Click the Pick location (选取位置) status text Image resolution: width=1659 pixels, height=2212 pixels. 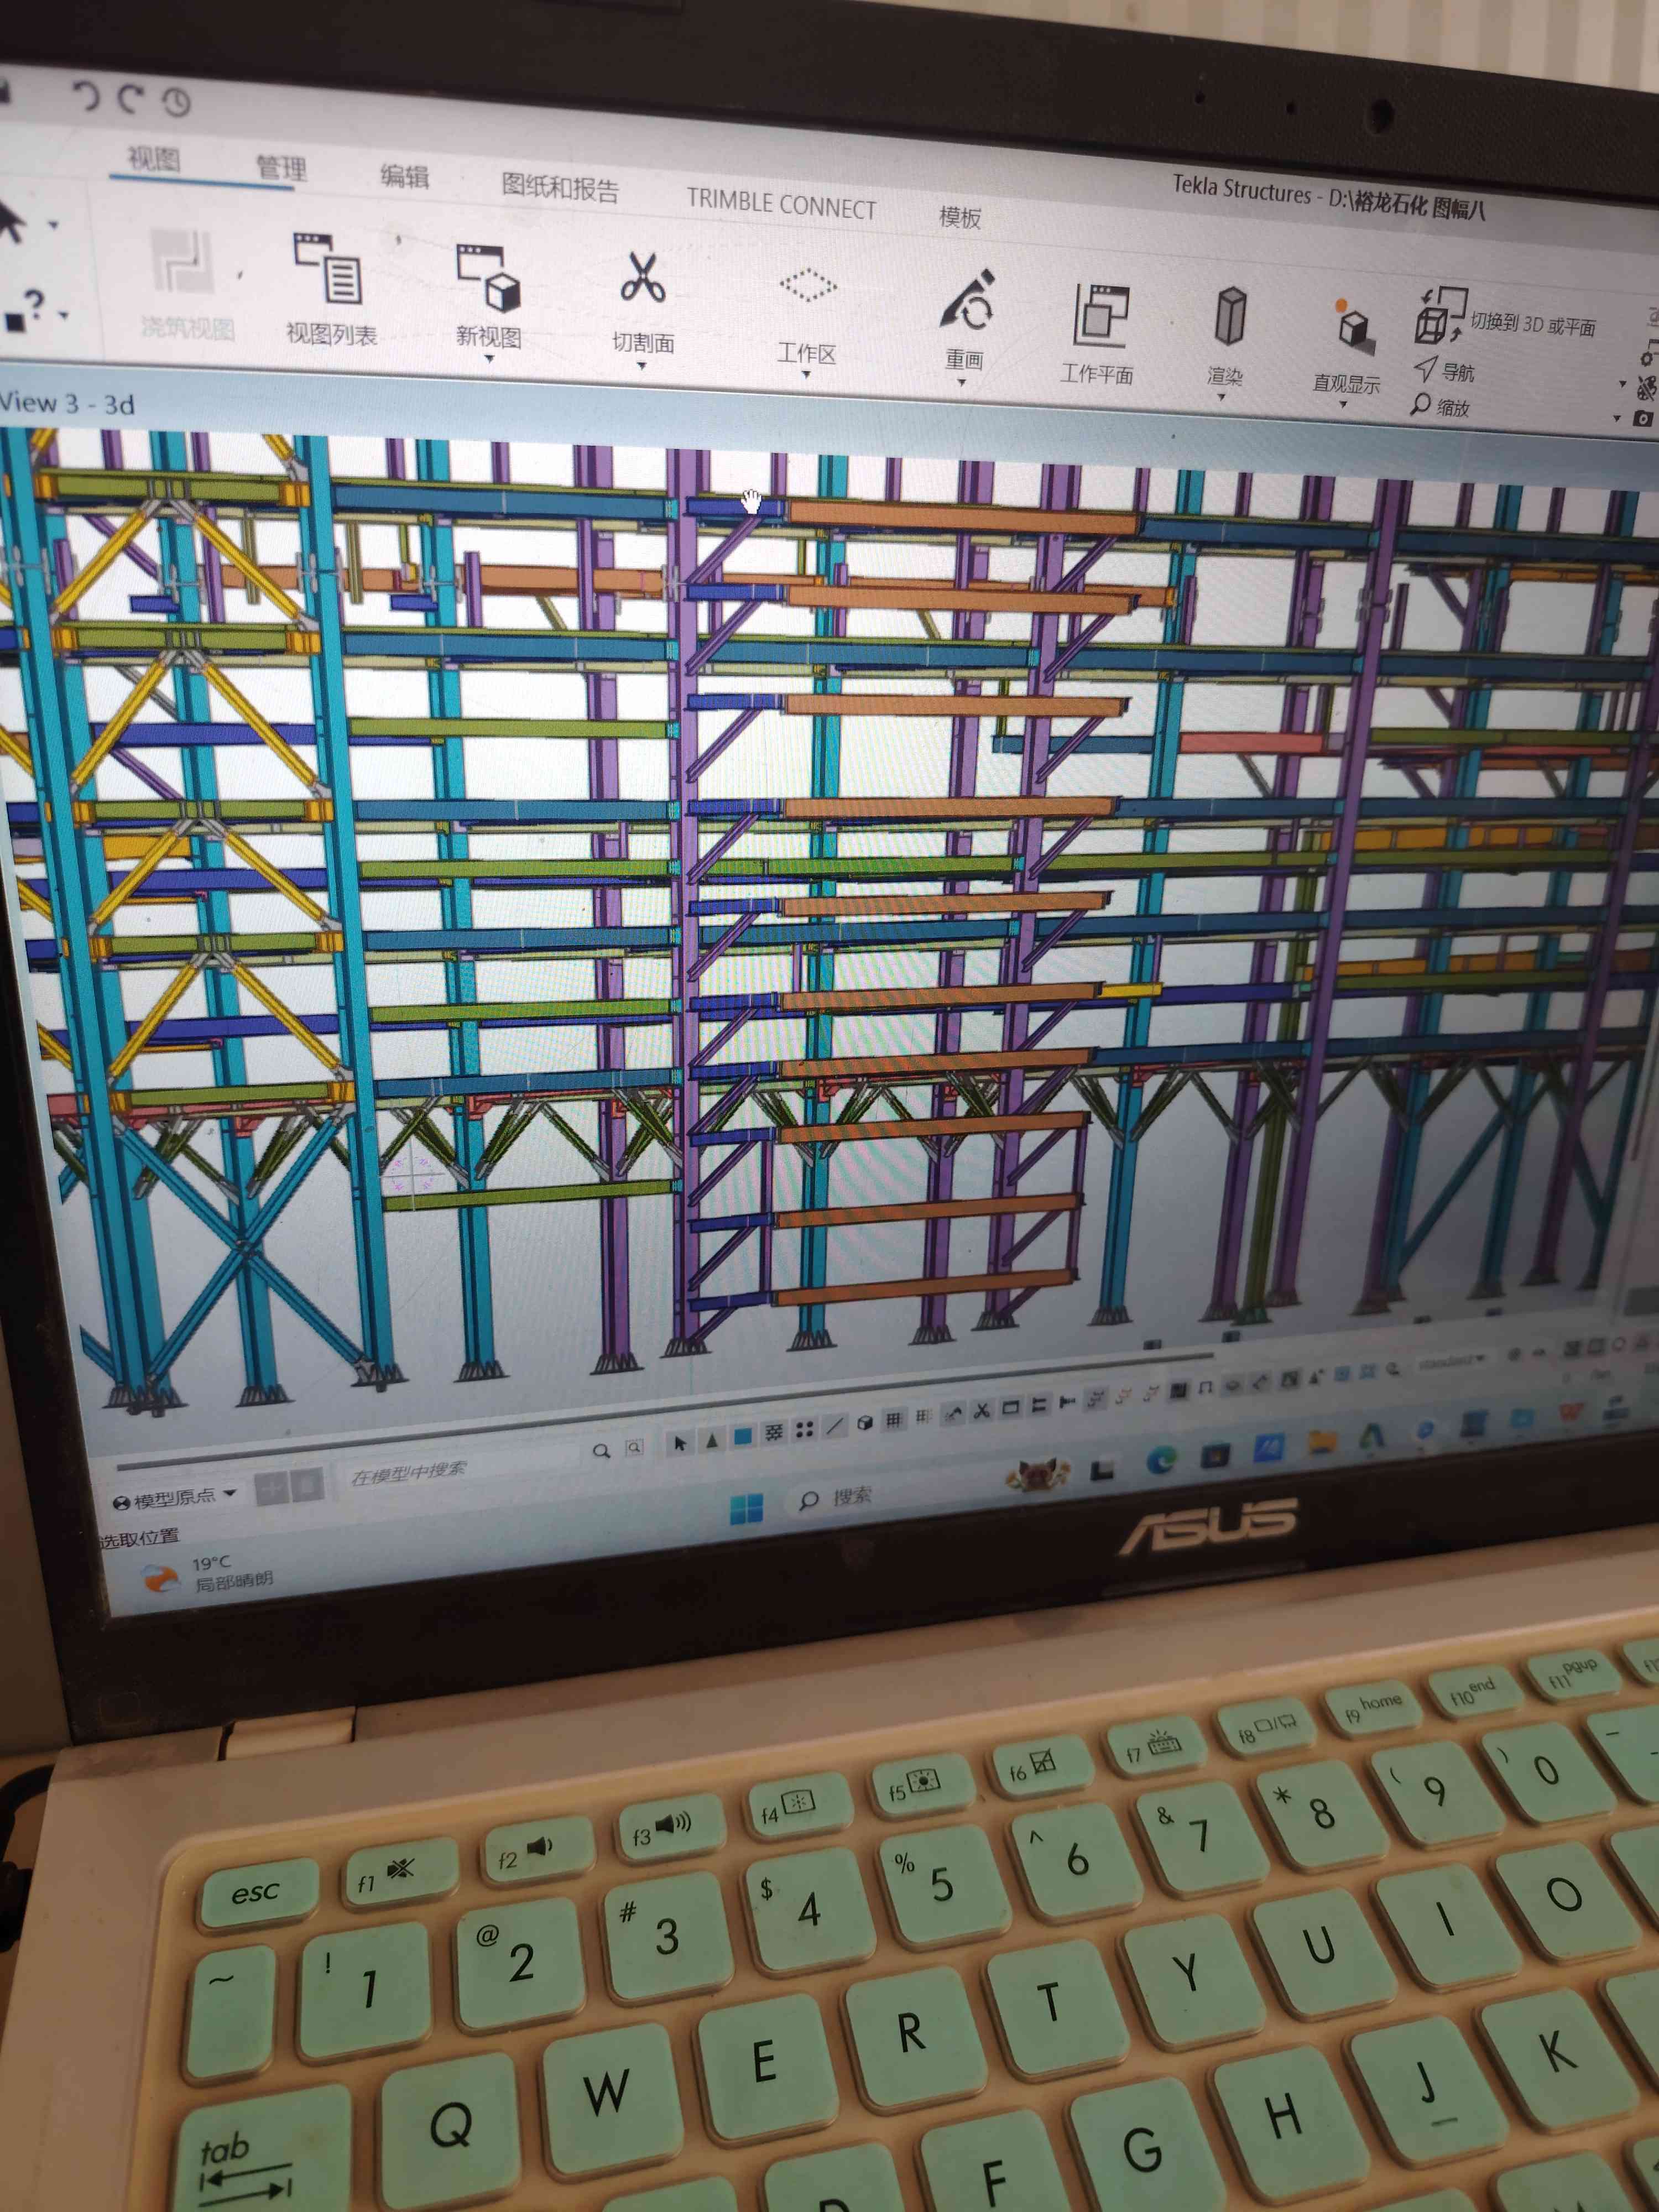(140, 1537)
